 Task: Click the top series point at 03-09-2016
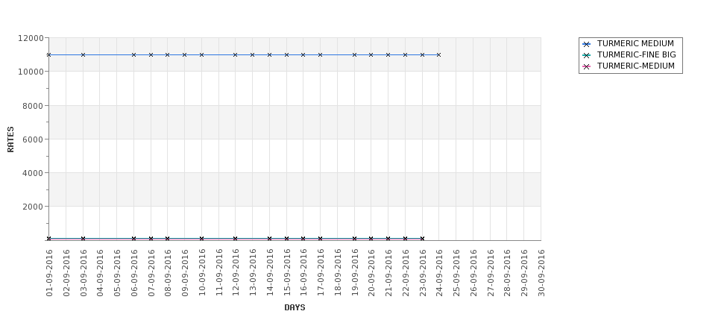(x=83, y=54)
